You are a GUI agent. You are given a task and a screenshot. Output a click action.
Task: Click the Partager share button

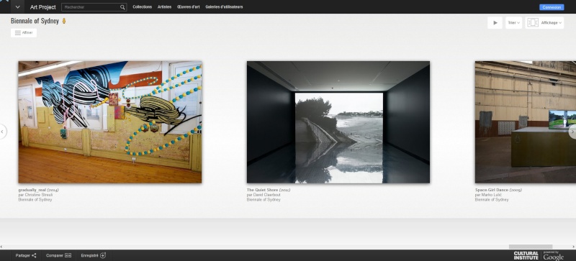[x=26, y=255]
